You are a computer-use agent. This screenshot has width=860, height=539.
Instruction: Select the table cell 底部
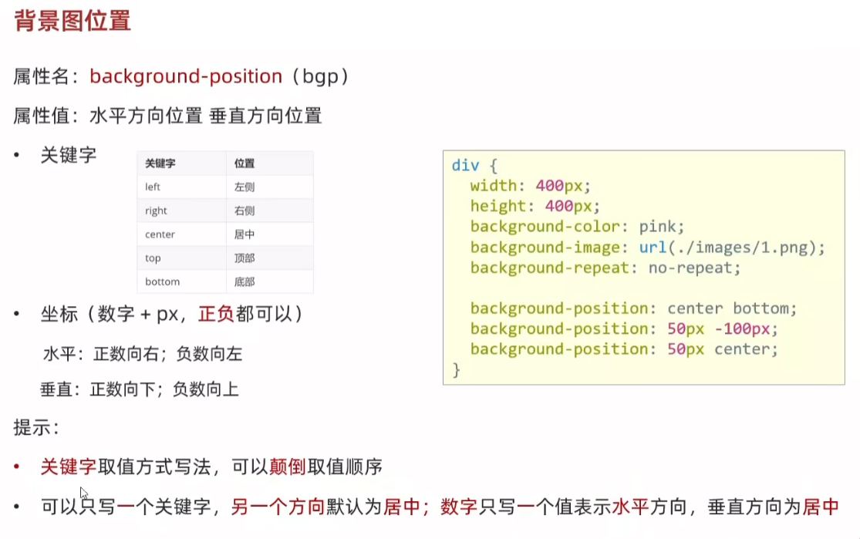[x=270, y=281]
